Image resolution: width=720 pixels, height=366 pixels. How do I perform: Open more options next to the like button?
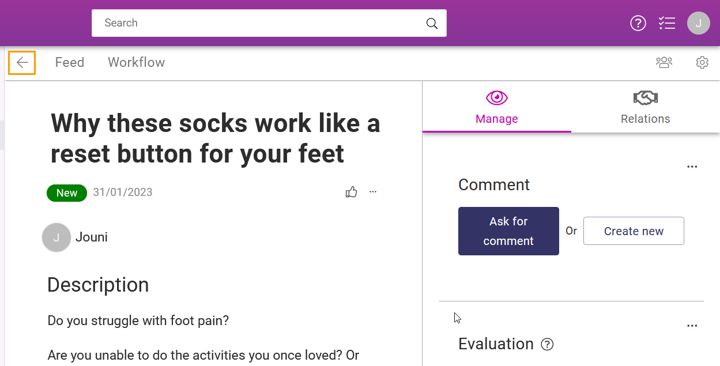(373, 192)
